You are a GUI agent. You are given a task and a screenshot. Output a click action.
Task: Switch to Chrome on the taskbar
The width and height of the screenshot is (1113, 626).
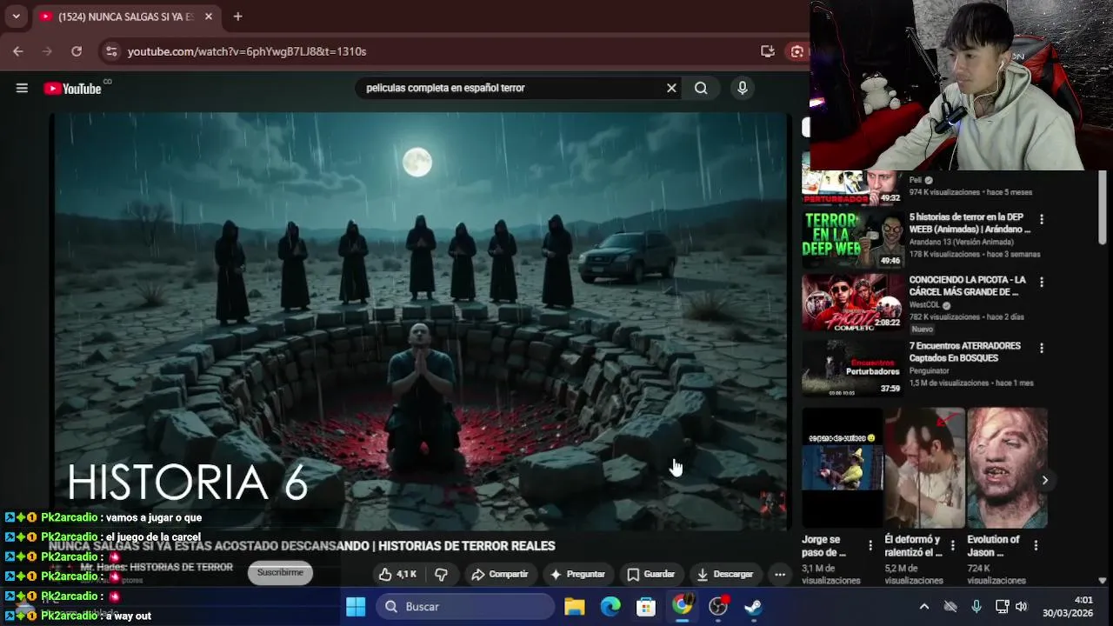coord(683,606)
